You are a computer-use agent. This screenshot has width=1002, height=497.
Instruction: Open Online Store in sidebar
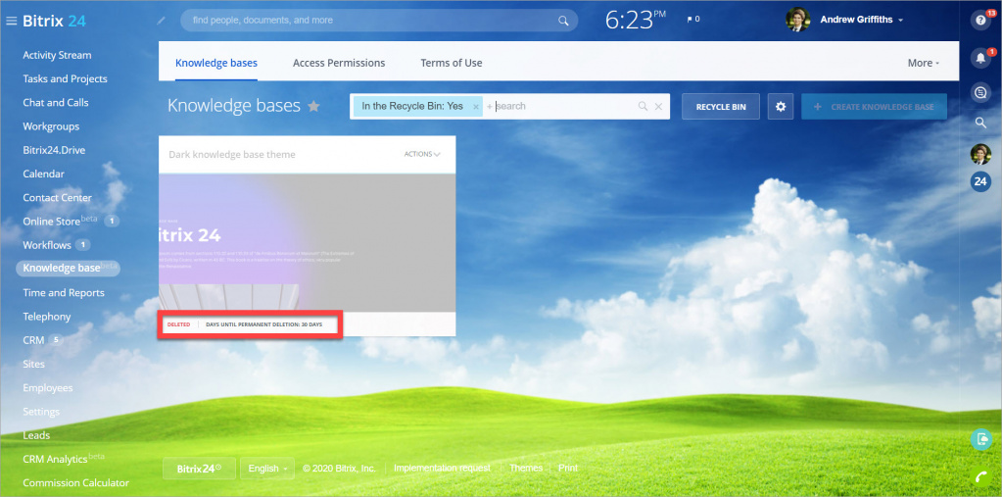[51, 222]
